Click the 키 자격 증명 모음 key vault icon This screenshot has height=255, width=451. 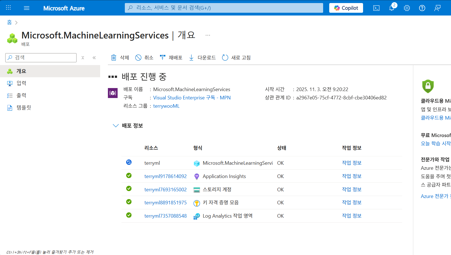(x=197, y=203)
